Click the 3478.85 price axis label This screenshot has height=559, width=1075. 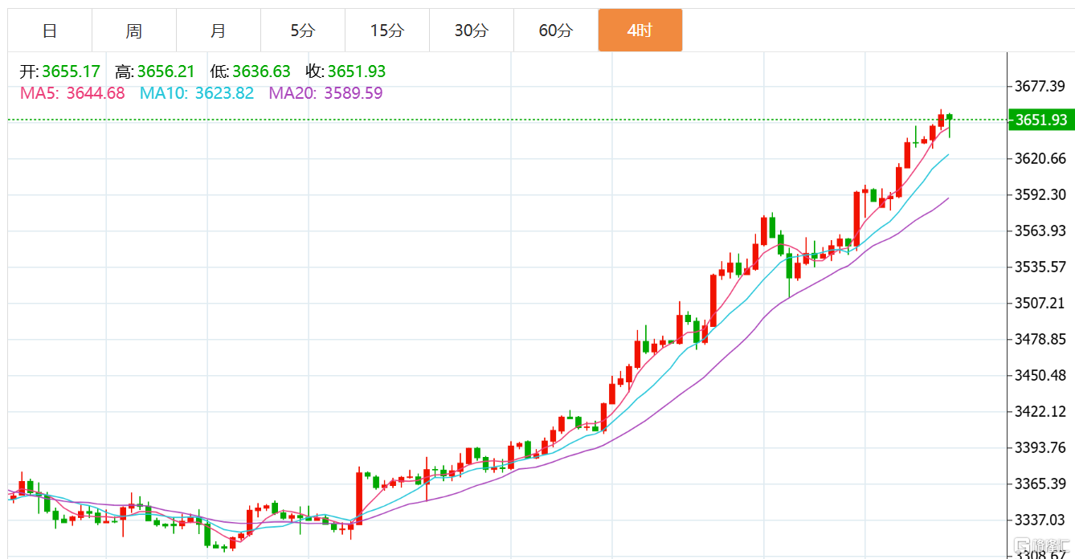[x=1040, y=339]
